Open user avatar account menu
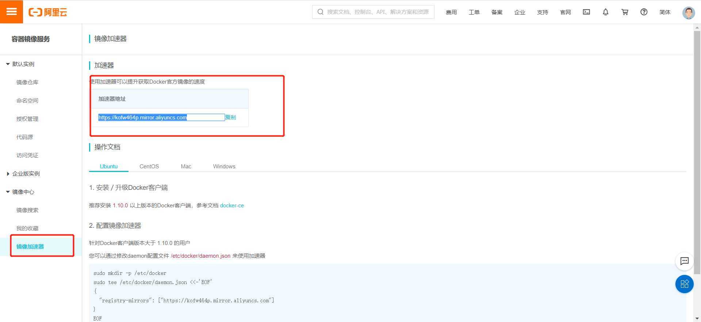 point(689,12)
